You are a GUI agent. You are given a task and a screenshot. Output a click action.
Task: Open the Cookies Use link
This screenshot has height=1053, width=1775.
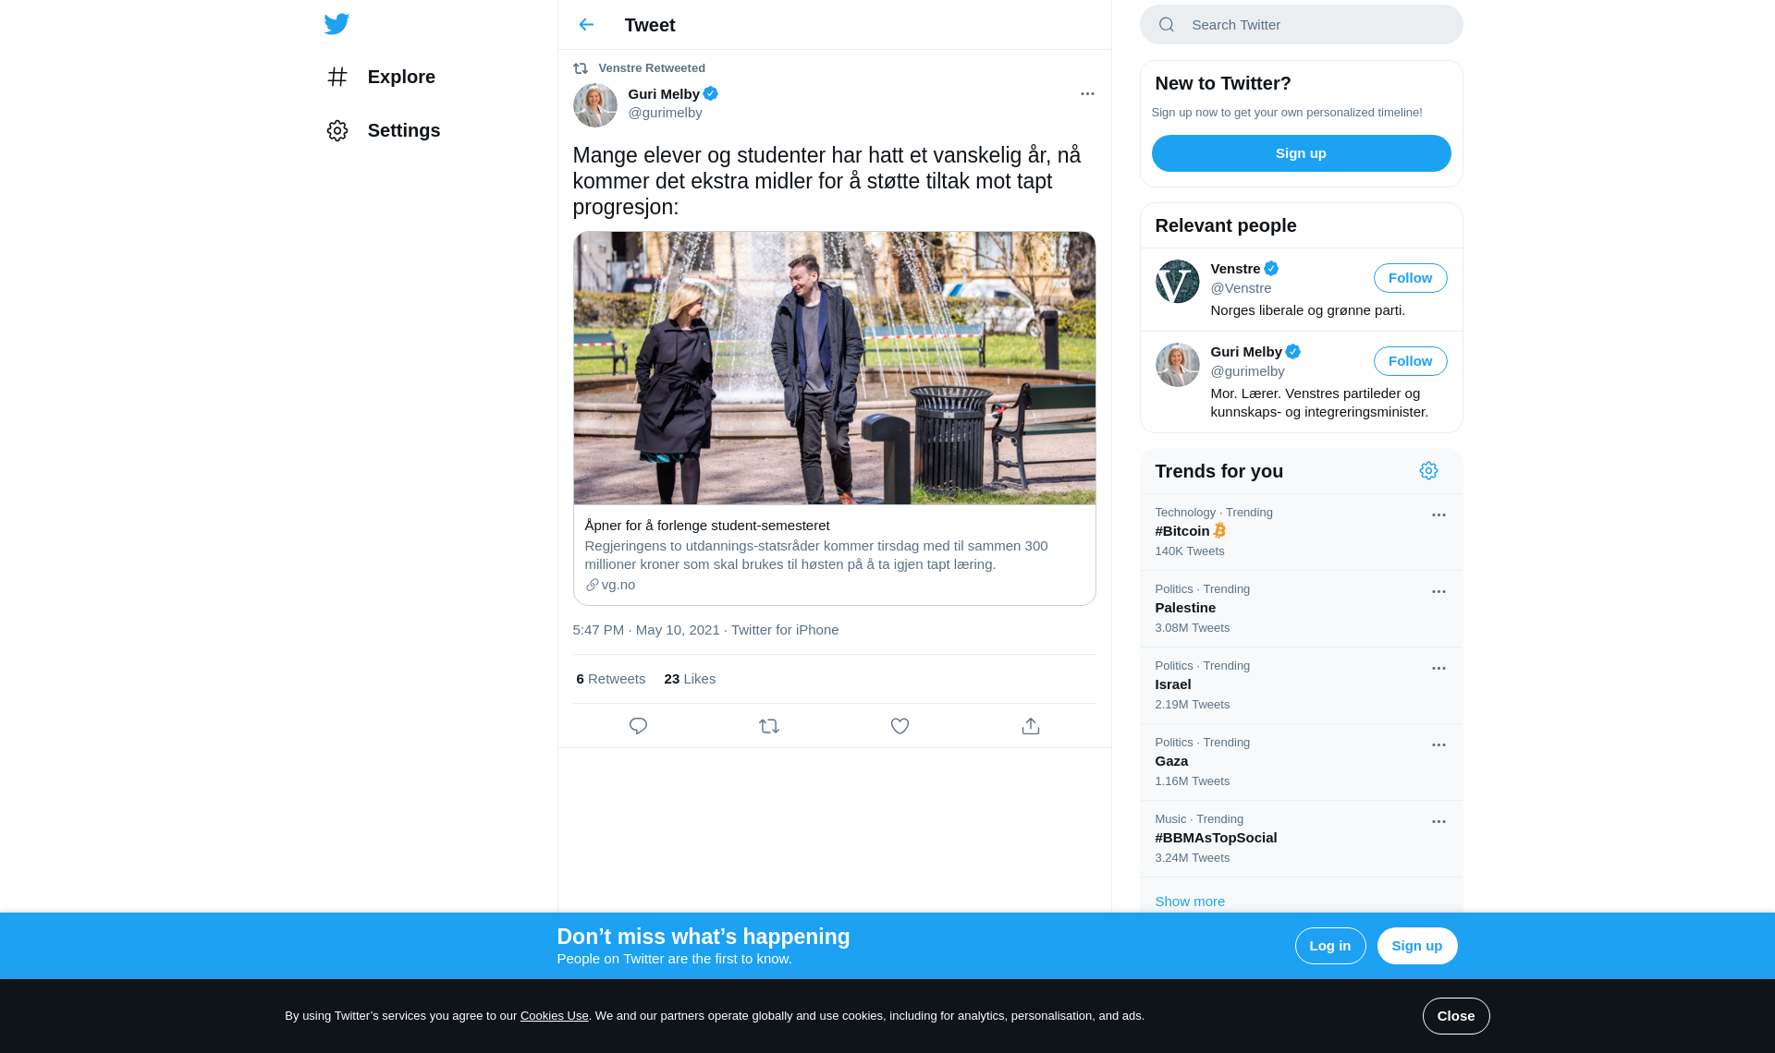pos(554,1016)
